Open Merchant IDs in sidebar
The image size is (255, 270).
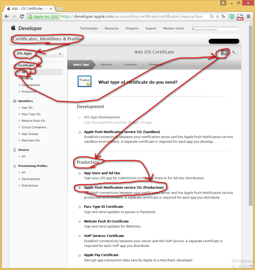coord(31,140)
